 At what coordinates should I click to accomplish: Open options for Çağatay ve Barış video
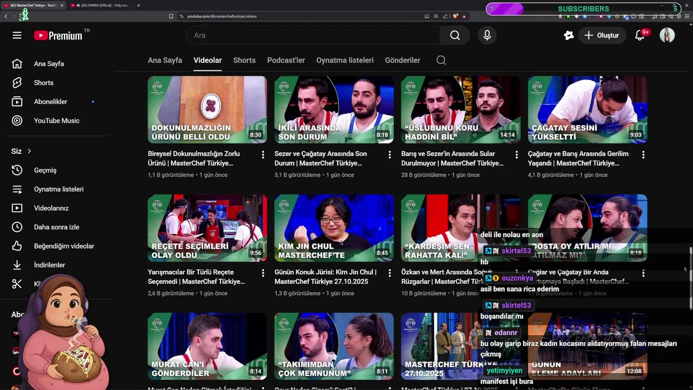[x=643, y=155]
